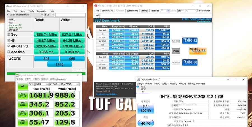The image size is (252, 127).
Task: Open the Settings menu in Anvil's
Action: (144, 11)
